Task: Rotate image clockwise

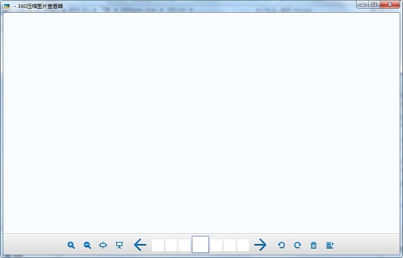Action: [x=298, y=245]
